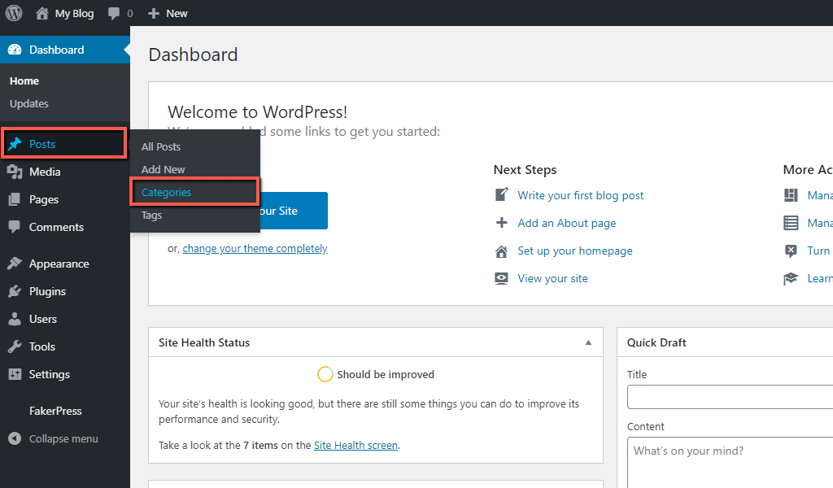Click the View your site link
Image resolution: width=833 pixels, height=488 pixels.
tap(553, 278)
